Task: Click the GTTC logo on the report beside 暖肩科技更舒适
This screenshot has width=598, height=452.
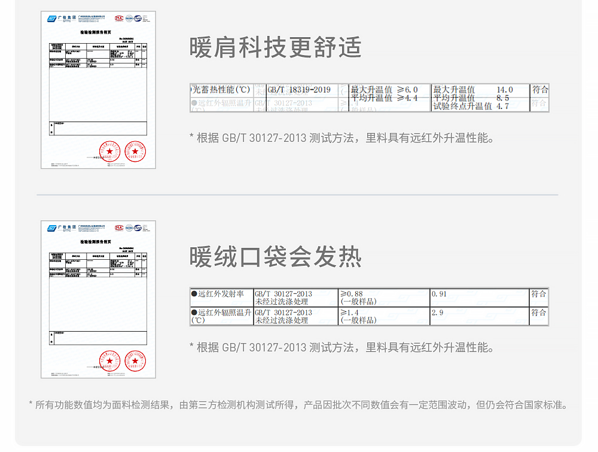Action: tap(62, 19)
